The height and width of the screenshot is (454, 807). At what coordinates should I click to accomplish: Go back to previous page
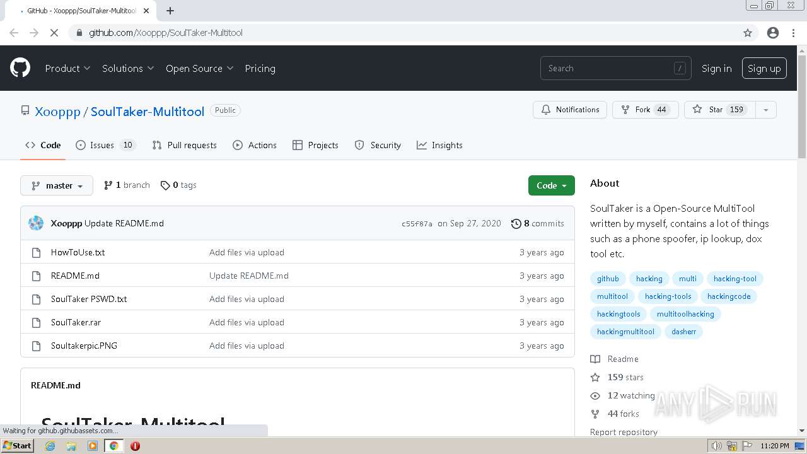[x=14, y=33]
